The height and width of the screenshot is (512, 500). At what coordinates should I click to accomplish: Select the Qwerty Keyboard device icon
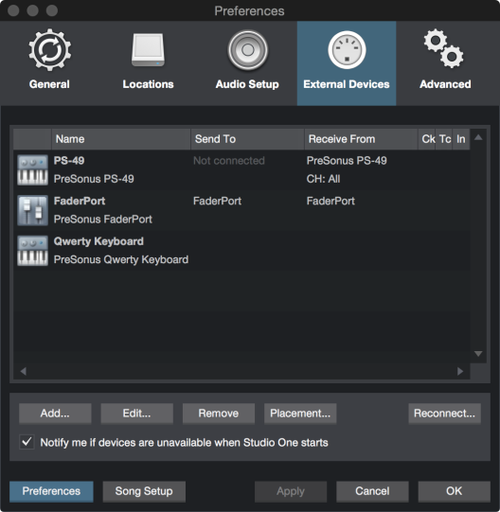32,251
